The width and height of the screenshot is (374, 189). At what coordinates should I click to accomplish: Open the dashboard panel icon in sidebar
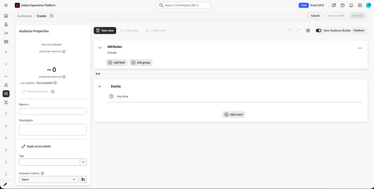6,42
